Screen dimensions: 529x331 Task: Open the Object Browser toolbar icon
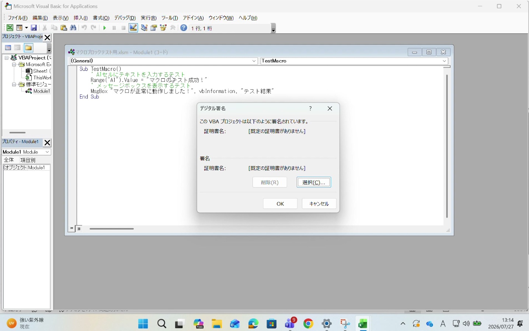point(163,28)
